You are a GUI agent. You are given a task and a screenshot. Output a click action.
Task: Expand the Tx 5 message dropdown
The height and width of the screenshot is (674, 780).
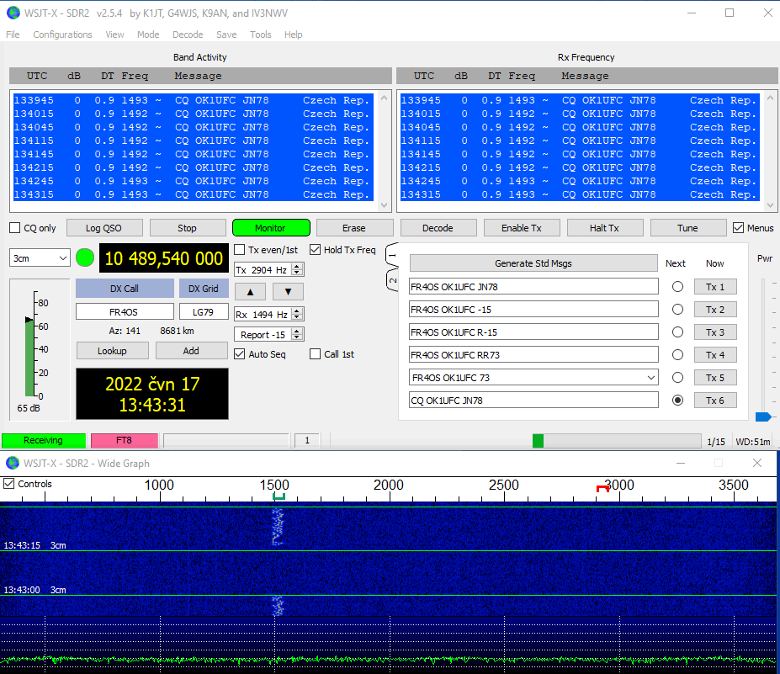tap(650, 378)
